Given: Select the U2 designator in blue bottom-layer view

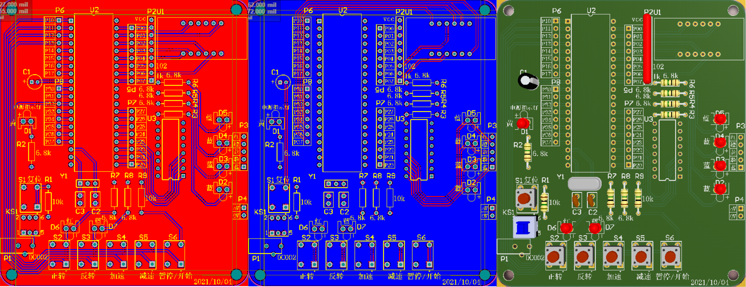Looking at the screenshot, I should click(x=343, y=10).
